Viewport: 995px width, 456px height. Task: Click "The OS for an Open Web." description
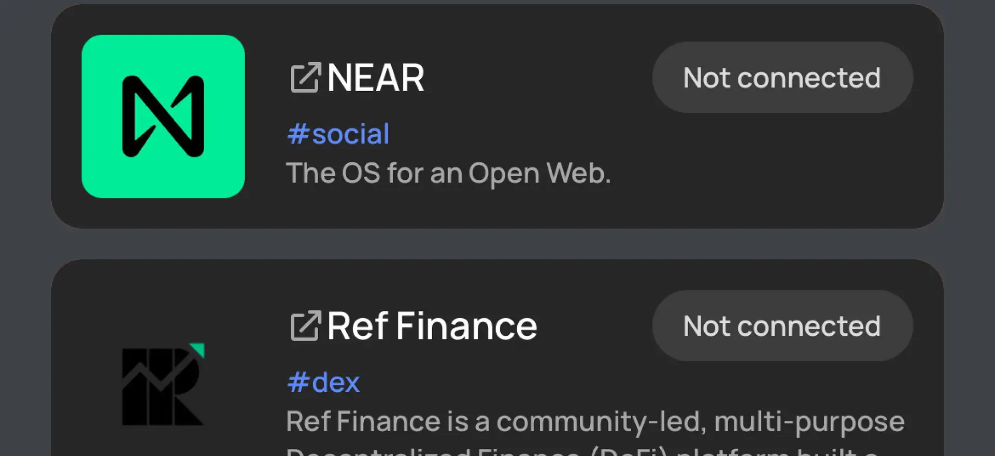pyautogui.click(x=448, y=173)
